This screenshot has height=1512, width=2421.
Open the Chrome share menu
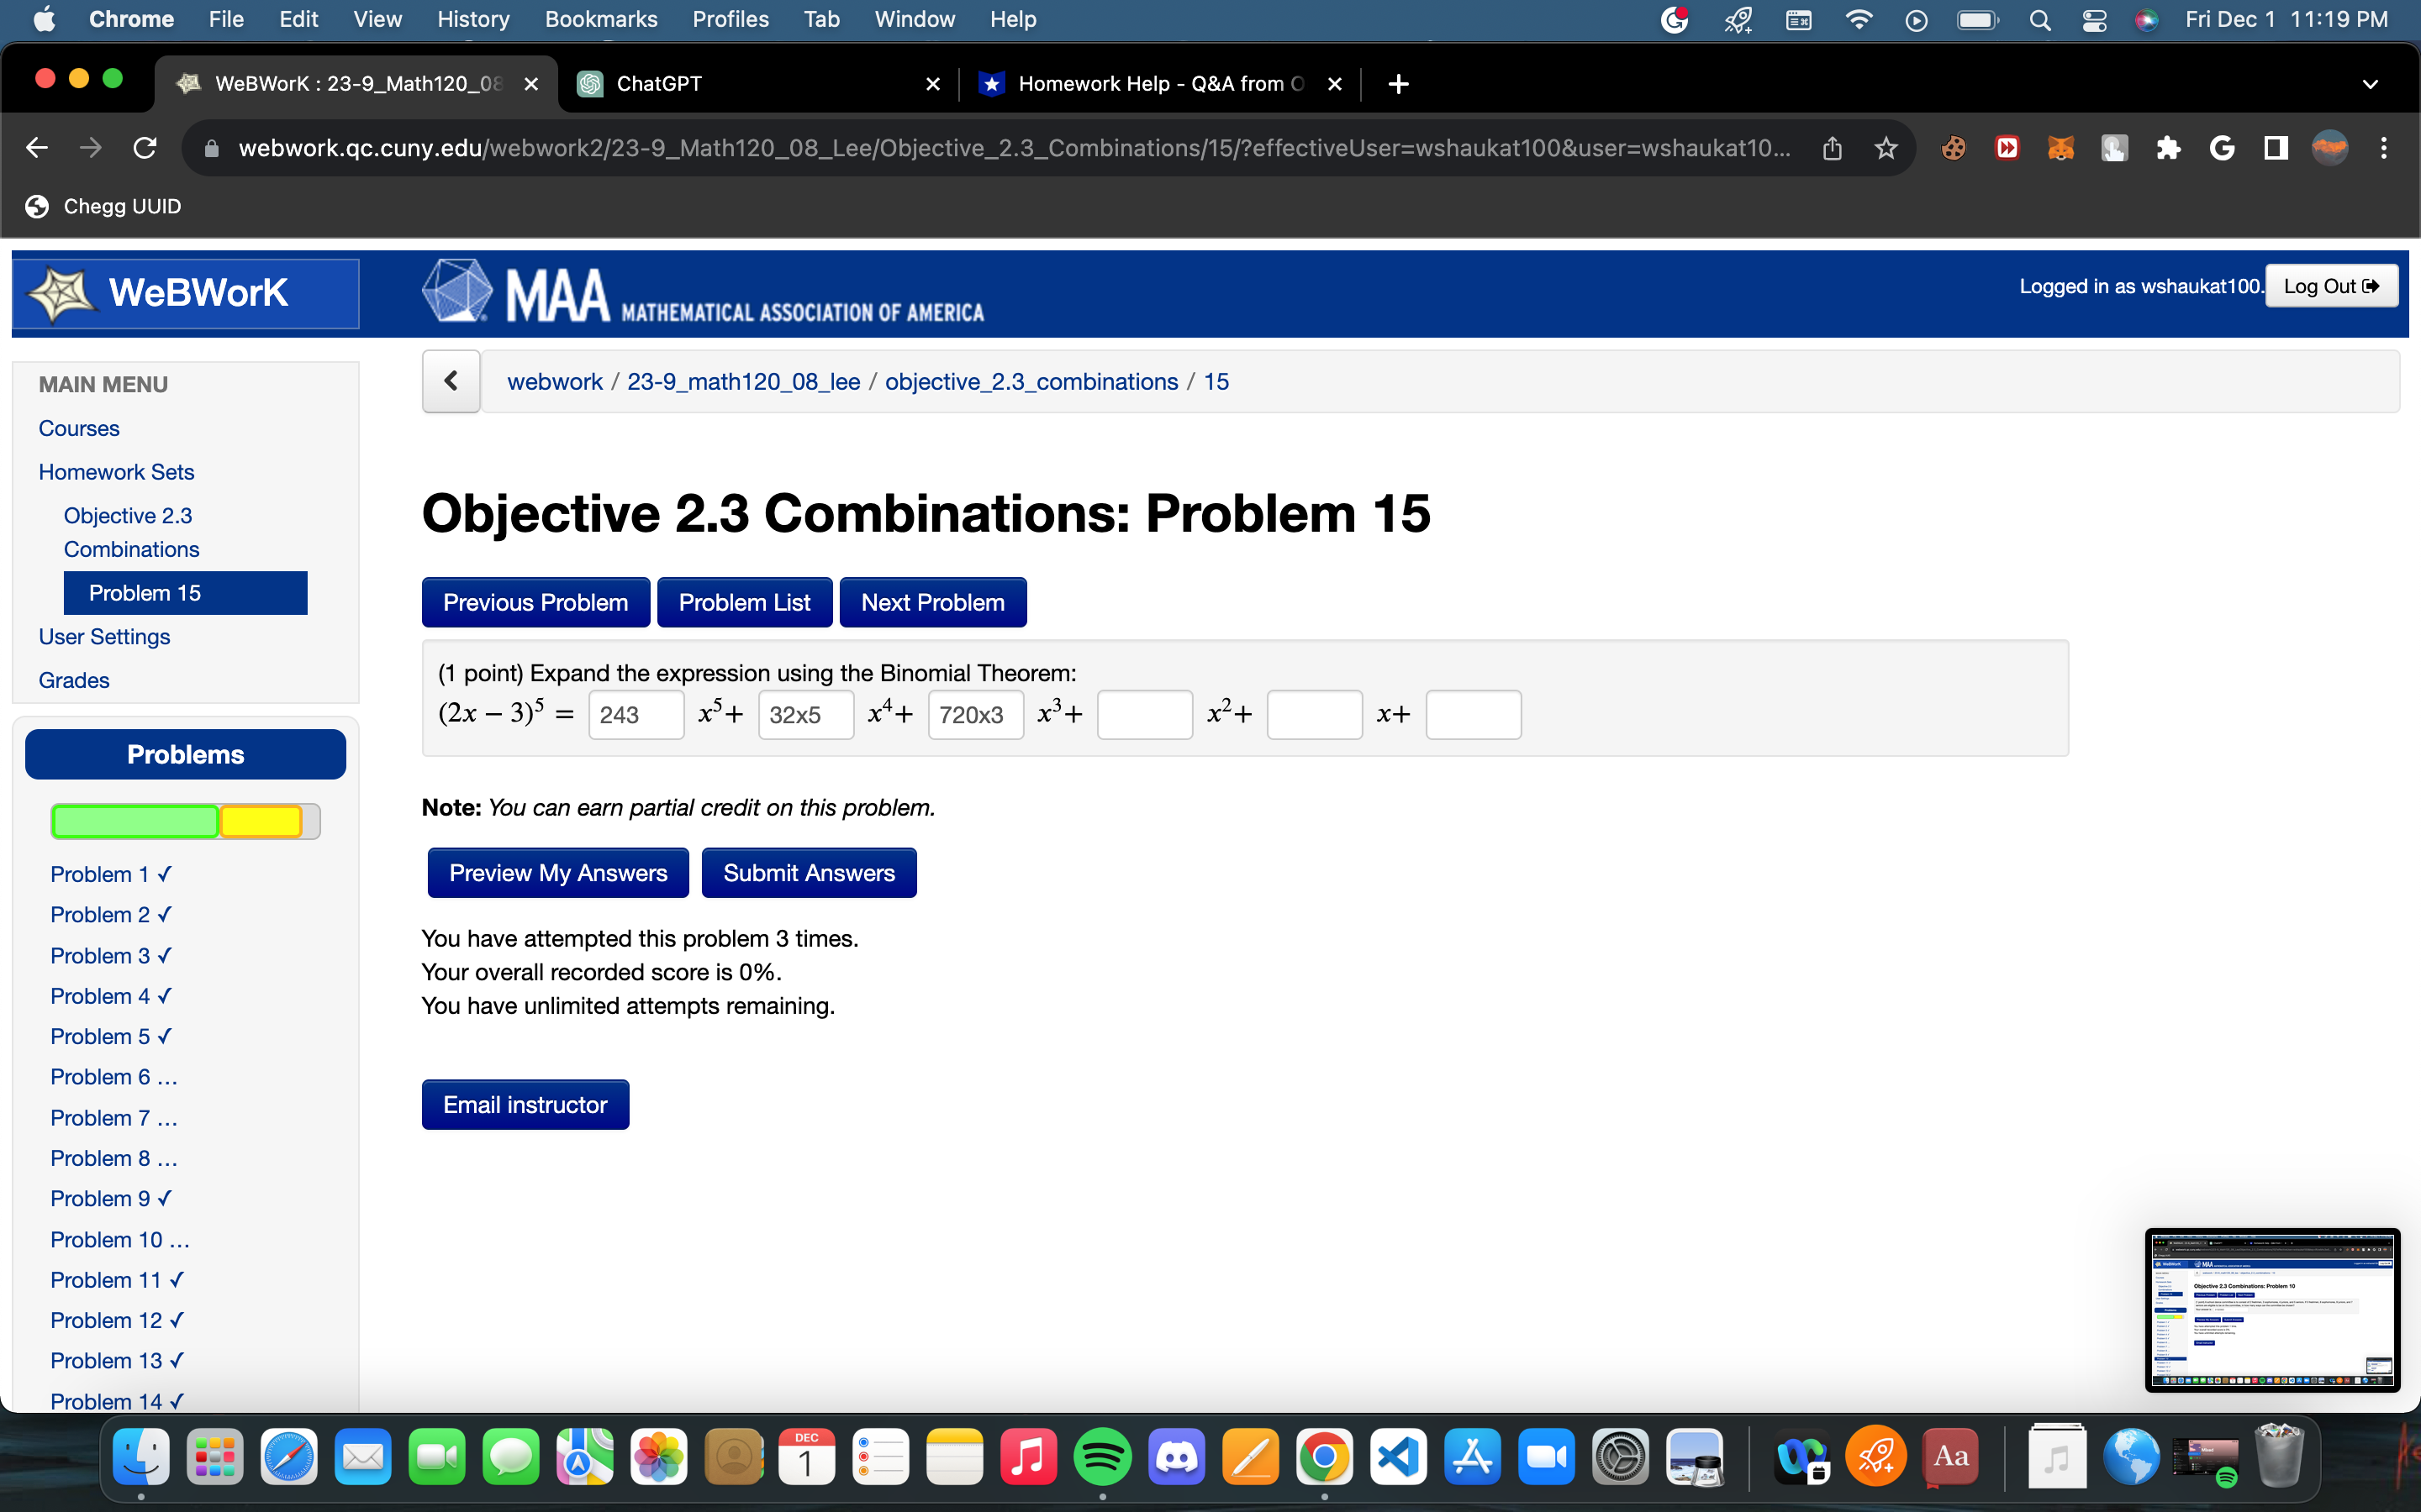click(x=1831, y=147)
